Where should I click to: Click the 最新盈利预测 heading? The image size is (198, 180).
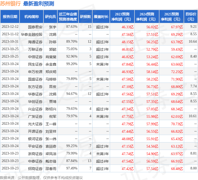click(39, 4)
